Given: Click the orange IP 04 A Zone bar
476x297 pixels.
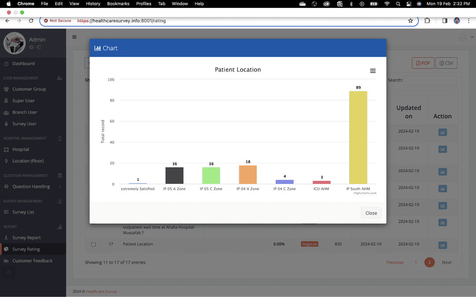Looking at the screenshot, I should coord(248,175).
